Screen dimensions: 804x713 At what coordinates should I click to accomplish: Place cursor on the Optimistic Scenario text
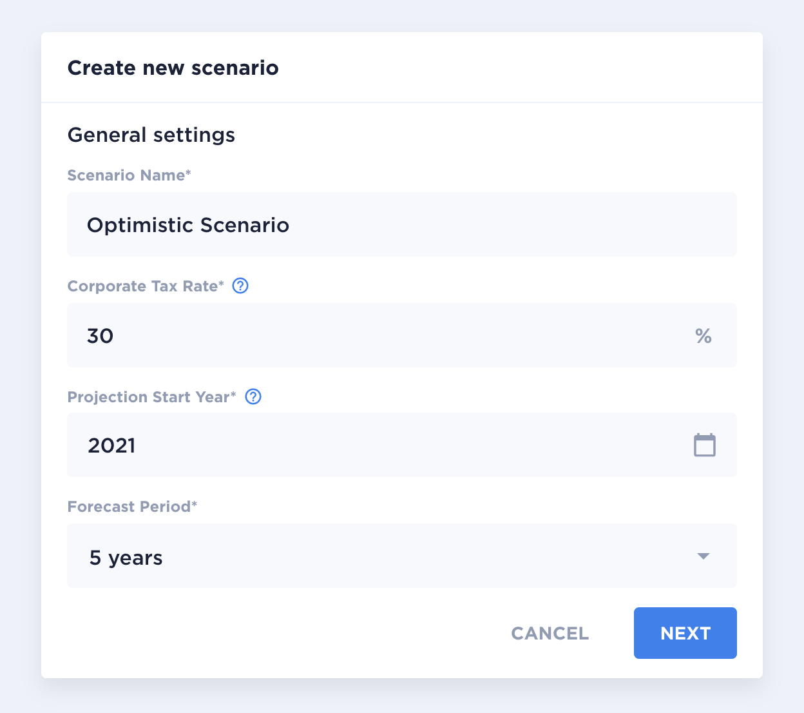tap(188, 225)
